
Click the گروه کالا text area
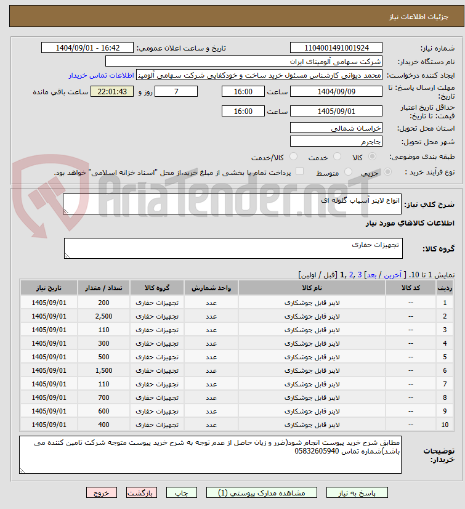(x=233, y=248)
